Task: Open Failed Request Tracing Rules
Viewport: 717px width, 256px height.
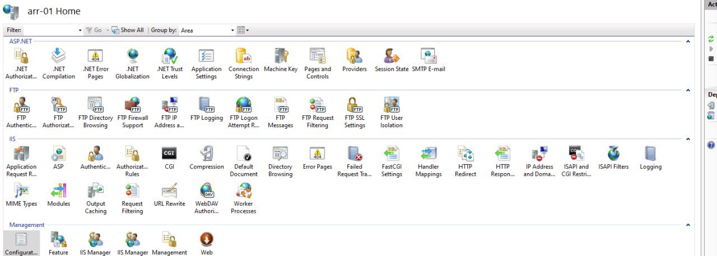Action: 354,161
